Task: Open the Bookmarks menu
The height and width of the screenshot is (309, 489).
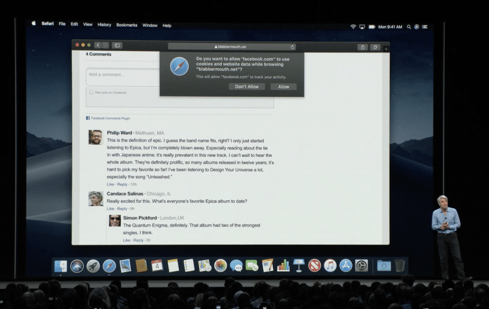Action: point(127,25)
